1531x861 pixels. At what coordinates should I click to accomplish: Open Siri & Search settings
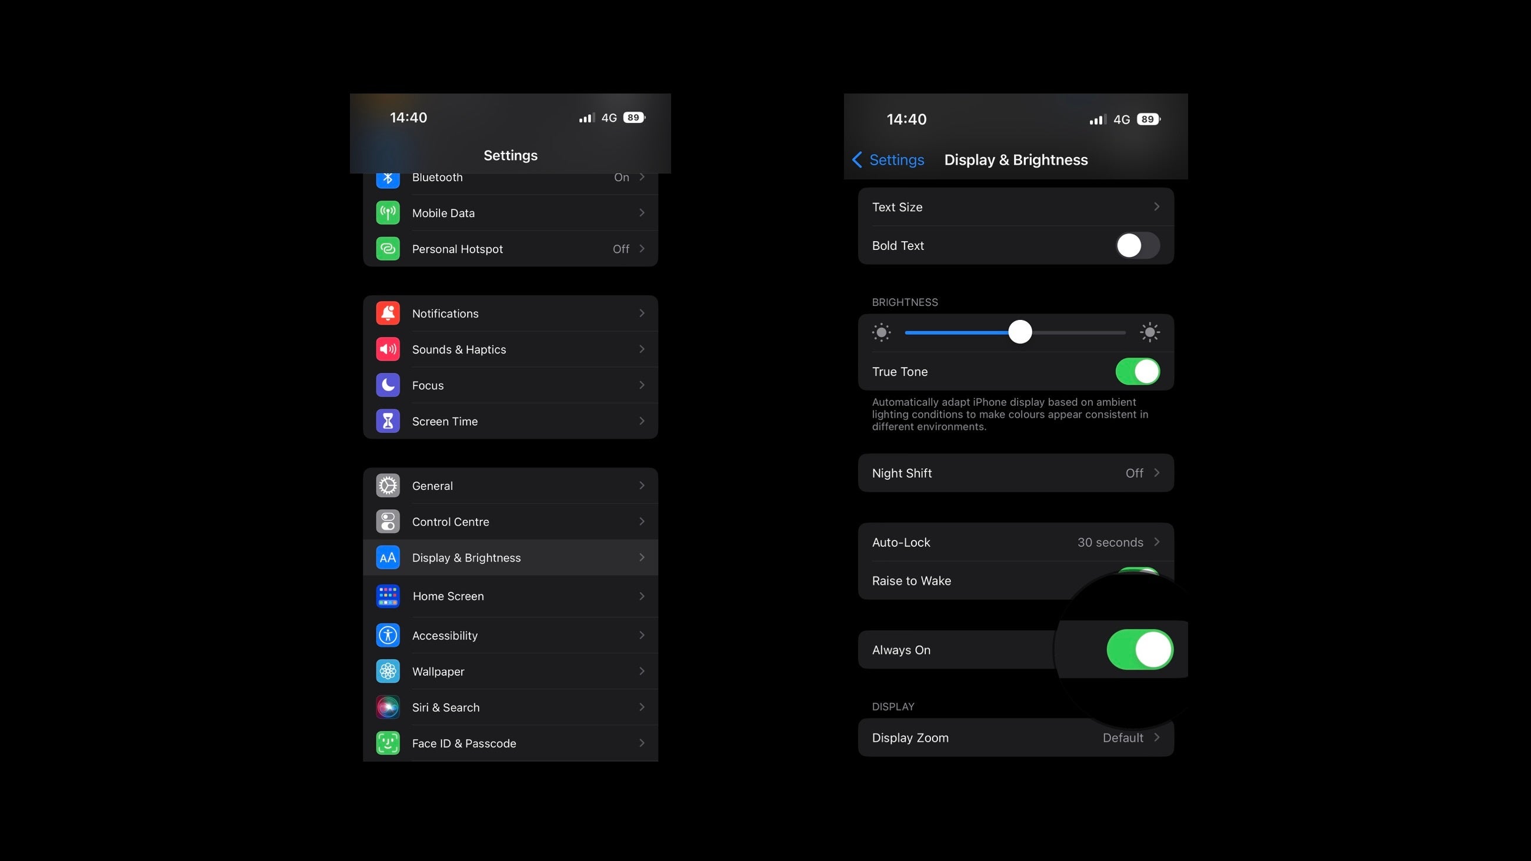coord(510,706)
